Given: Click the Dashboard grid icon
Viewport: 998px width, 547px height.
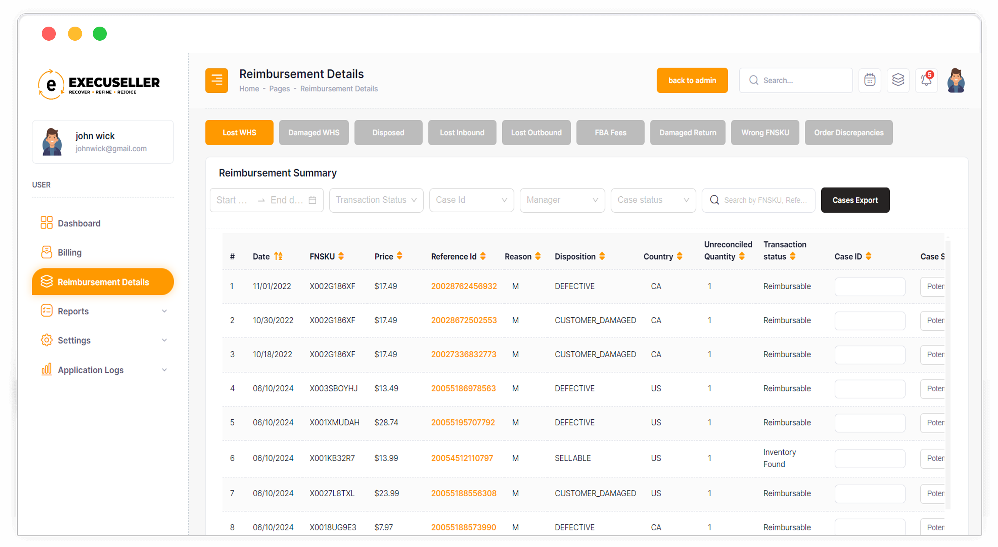Looking at the screenshot, I should [47, 223].
